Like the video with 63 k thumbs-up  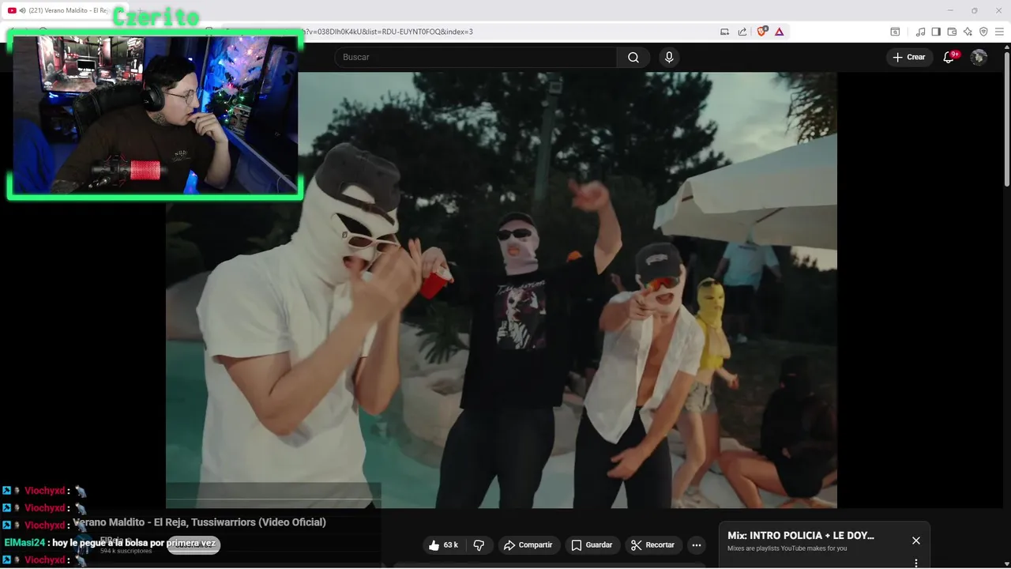pyautogui.click(x=443, y=545)
